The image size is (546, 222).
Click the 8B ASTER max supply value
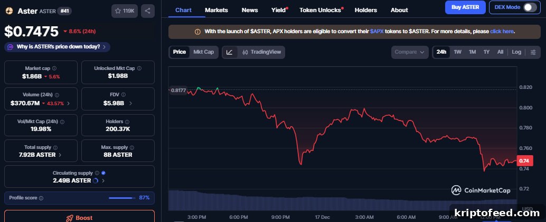tap(118, 155)
